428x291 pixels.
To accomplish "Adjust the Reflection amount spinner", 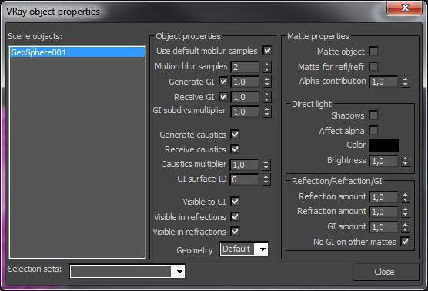I will click(x=406, y=197).
